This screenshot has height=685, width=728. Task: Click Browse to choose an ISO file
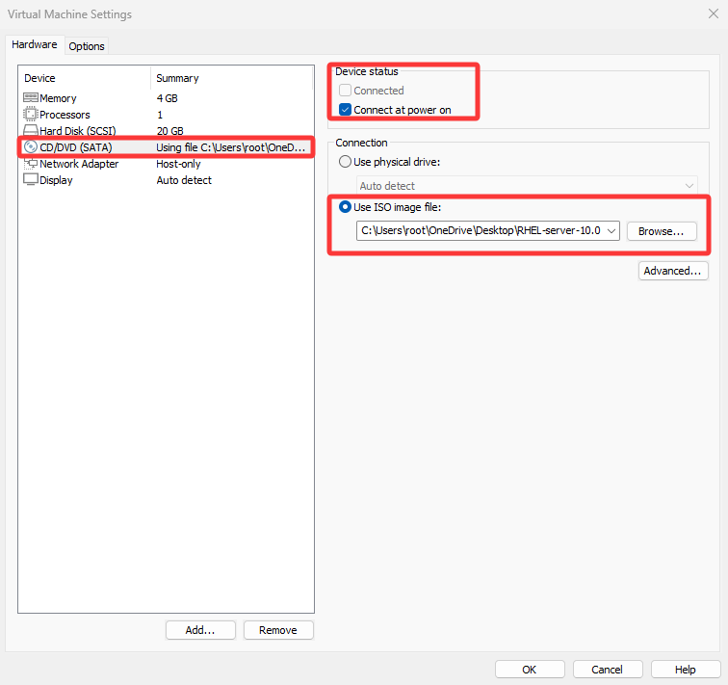(661, 231)
